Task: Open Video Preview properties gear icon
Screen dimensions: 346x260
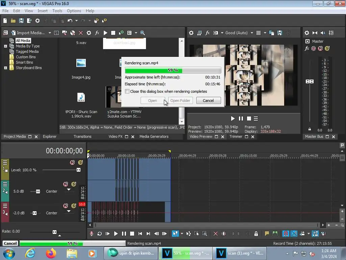Action: (191, 33)
